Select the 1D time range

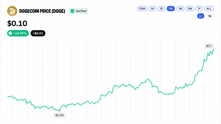pyautogui.click(x=161, y=9)
